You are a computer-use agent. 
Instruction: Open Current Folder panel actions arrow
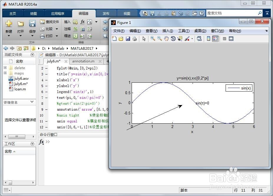(x=32, y=55)
